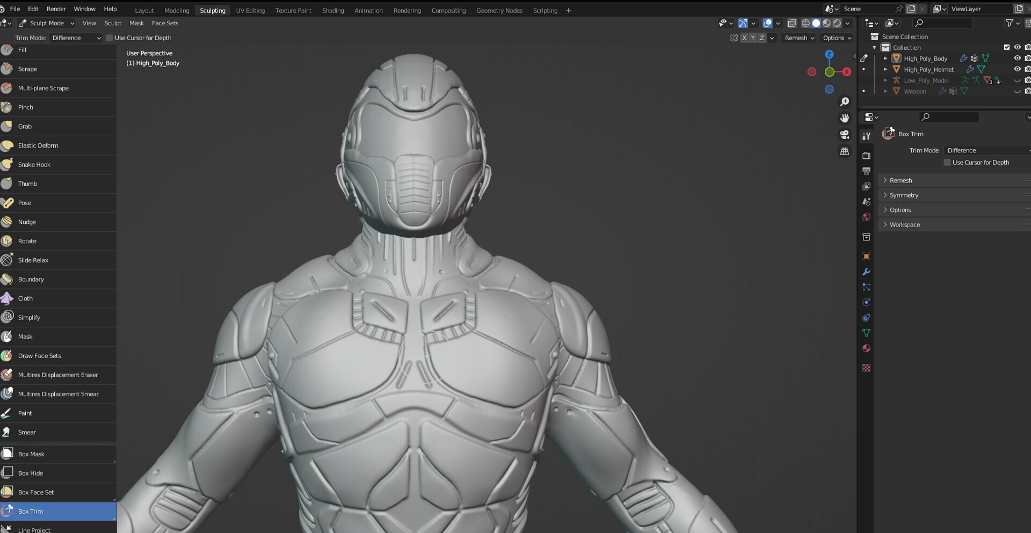Image resolution: width=1031 pixels, height=533 pixels.
Task: Click the red X axis gizmo handle
Action: tap(847, 71)
